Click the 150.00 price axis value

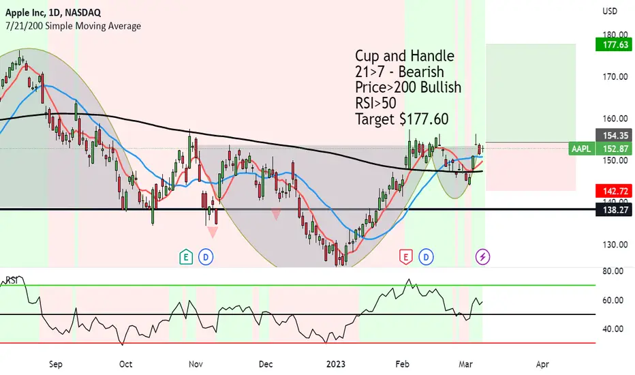click(615, 160)
